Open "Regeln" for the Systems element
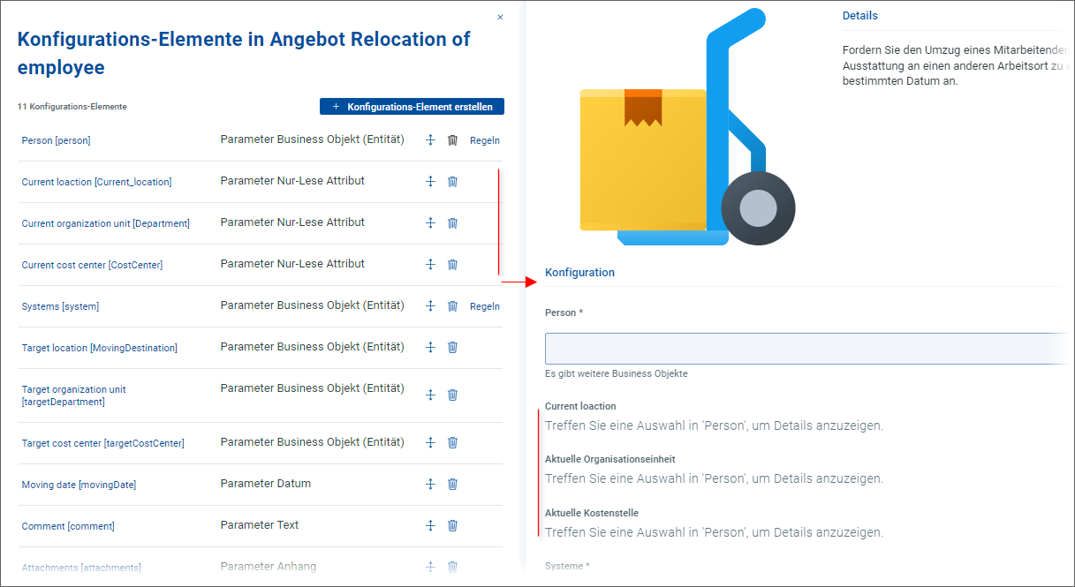 (x=484, y=306)
